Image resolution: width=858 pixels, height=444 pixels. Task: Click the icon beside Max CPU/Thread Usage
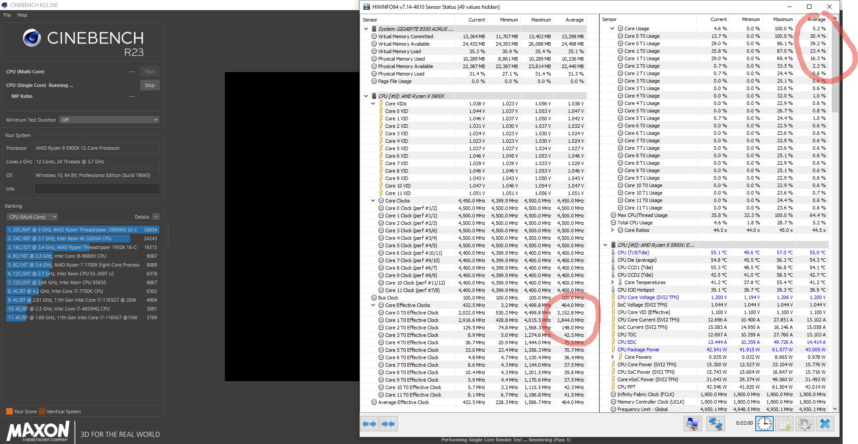(613, 215)
